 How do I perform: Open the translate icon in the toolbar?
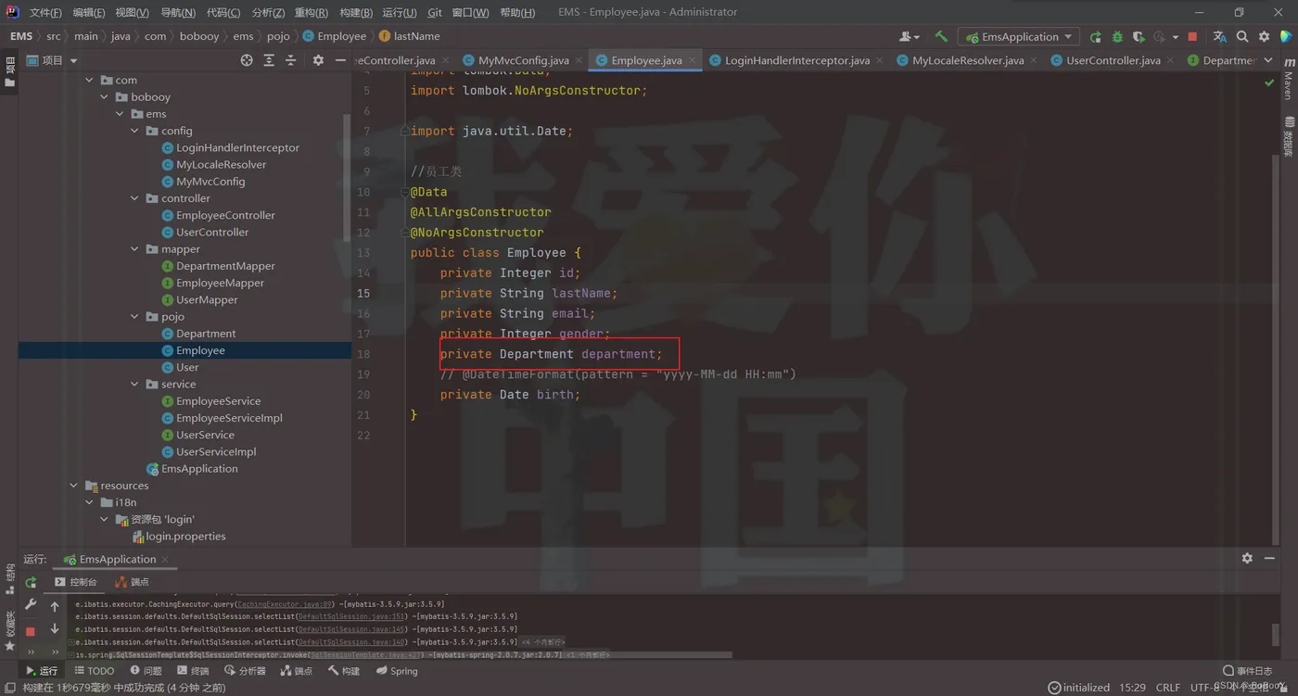pos(1220,37)
